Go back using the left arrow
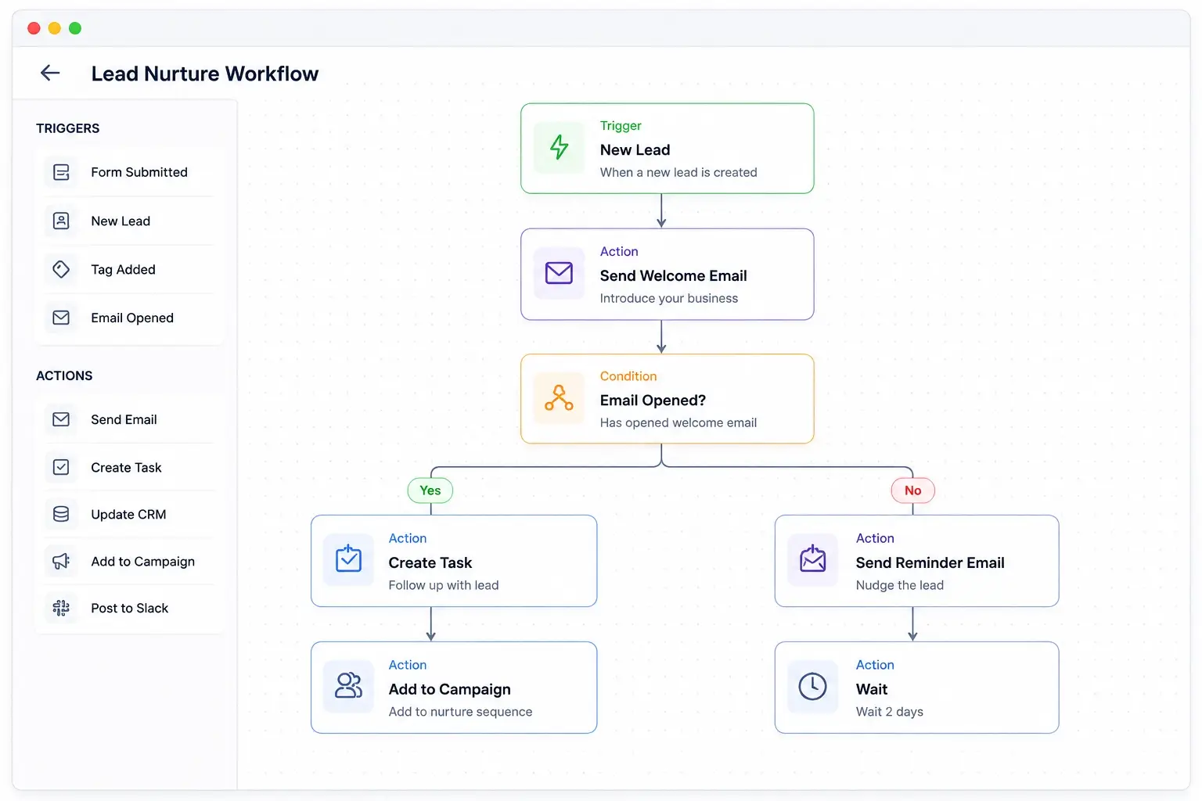Screen dimensions: 1202x801 (x=50, y=73)
